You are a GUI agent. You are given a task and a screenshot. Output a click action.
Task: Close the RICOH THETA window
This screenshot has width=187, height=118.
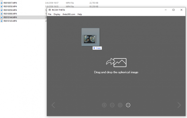point(181,10)
